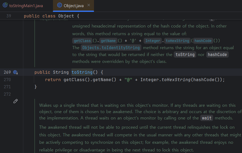Click the sticky header 'public class Object {'
The height and width of the screenshot is (153, 242).
click(52, 16)
